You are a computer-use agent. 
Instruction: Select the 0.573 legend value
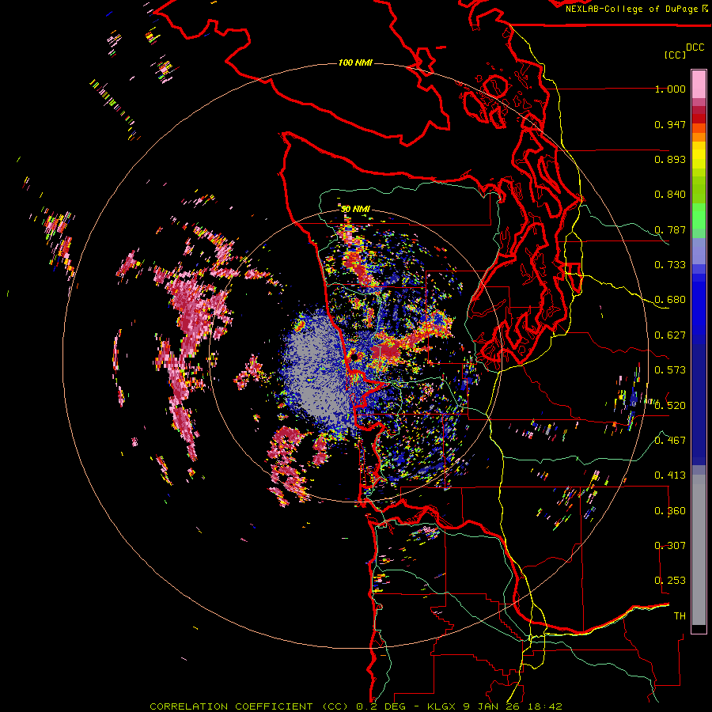(x=670, y=370)
